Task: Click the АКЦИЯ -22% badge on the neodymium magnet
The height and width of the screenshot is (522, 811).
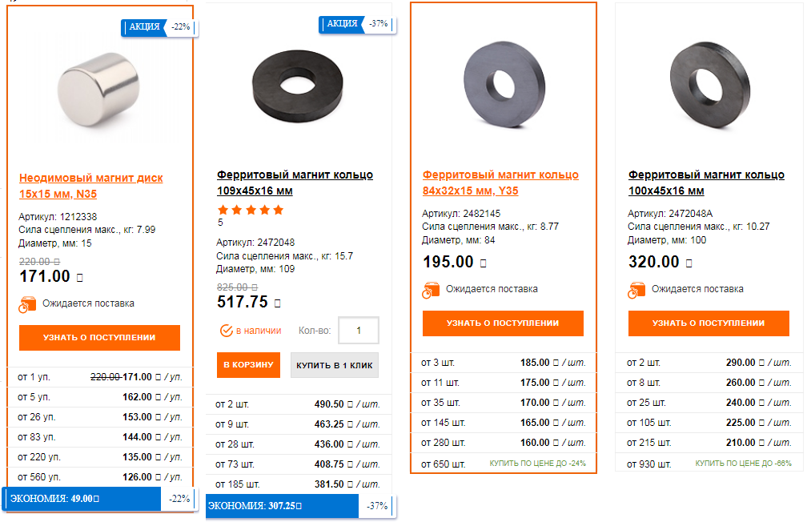Action: point(158,27)
